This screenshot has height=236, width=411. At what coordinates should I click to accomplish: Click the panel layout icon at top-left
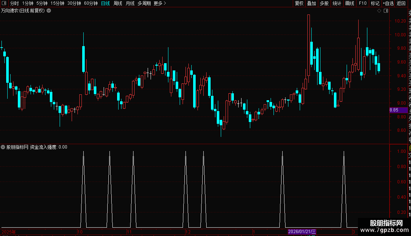tap(4, 3)
